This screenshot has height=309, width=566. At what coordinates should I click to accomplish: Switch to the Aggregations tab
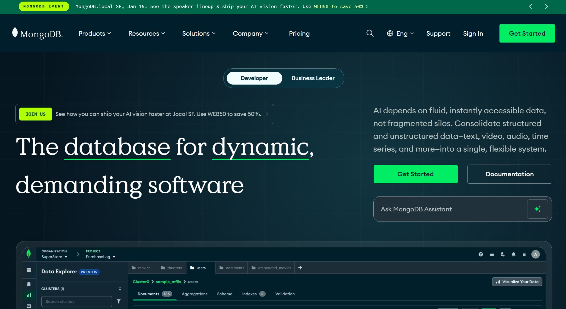coord(194,294)
